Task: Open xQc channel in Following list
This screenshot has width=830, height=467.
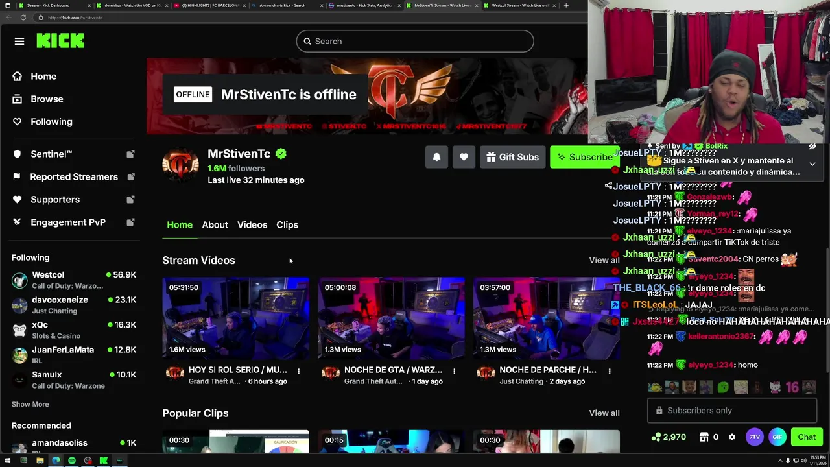Action: click(x=74, y=330)
